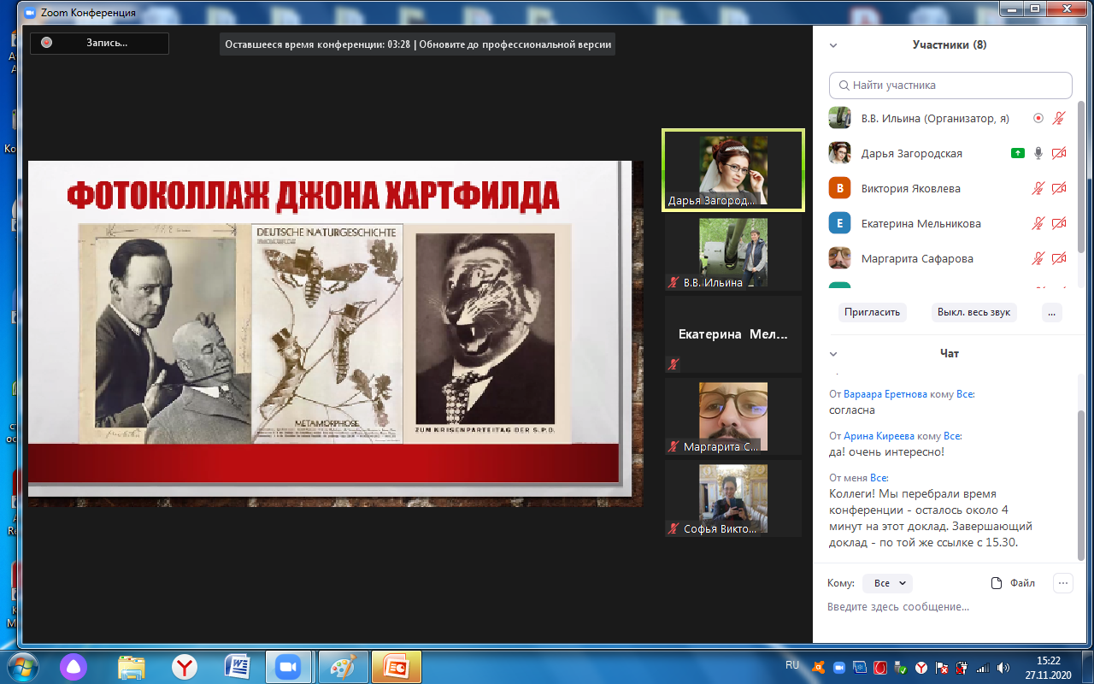Click RU language indicator in tray
The height and width of the screenshot is (684, 1094).
tap(792, 665)
